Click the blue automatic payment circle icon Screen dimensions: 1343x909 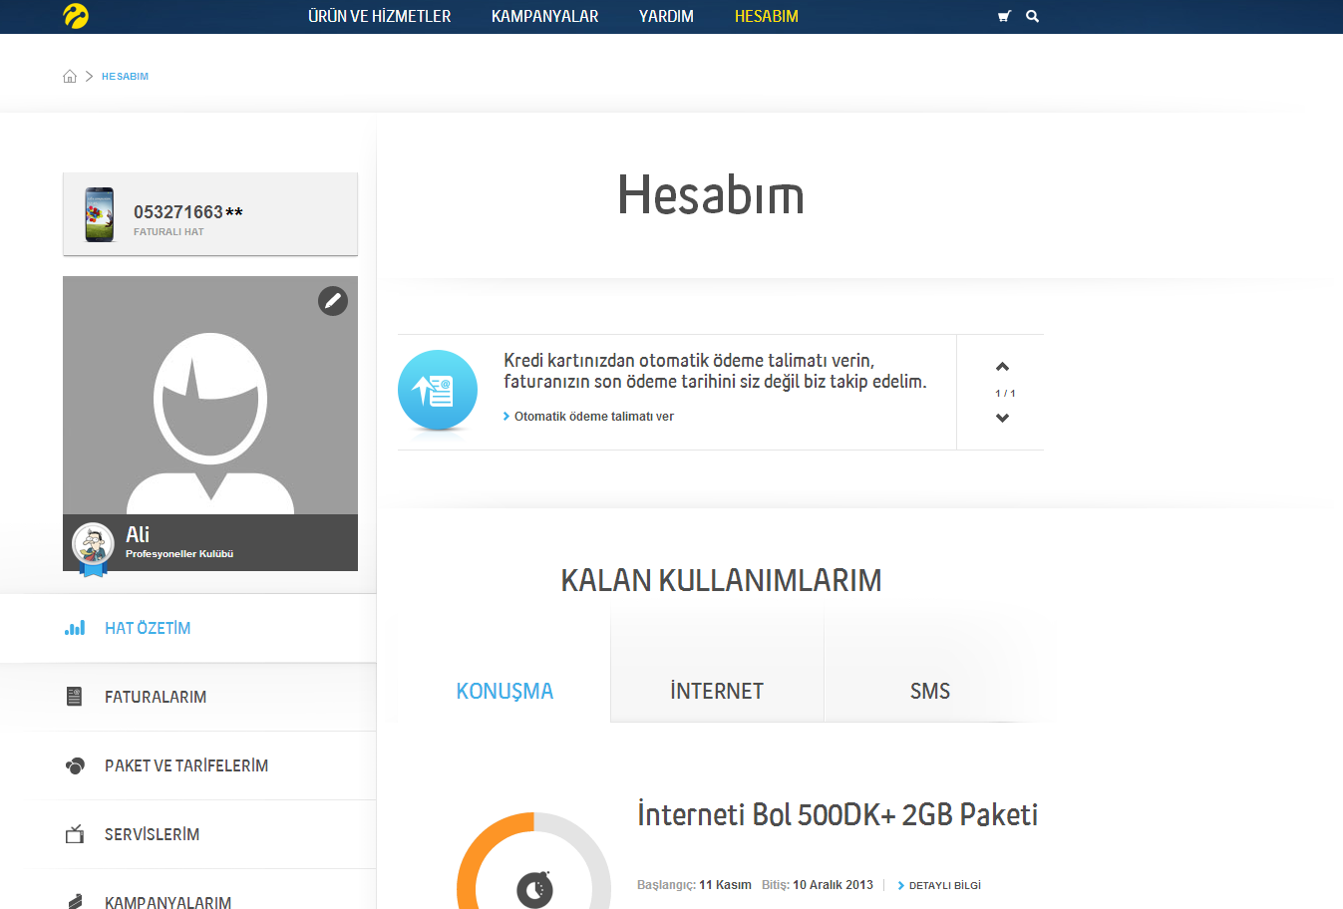click(438, 391)
